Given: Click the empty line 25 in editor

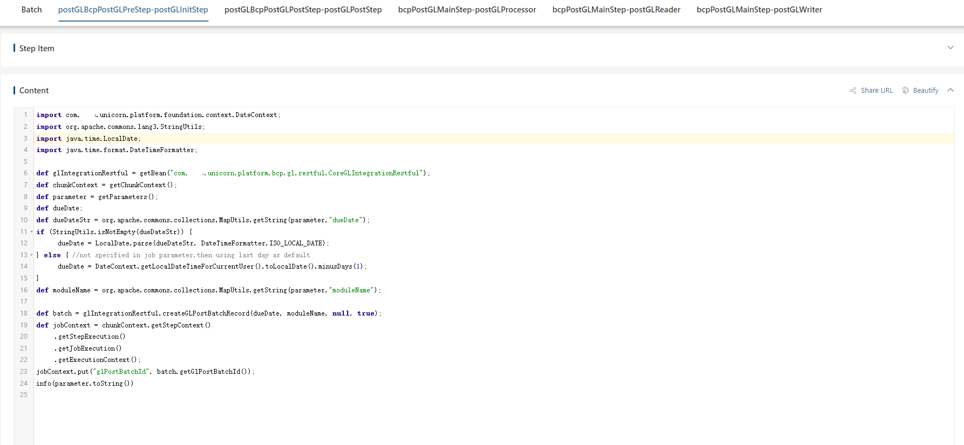Looking at the screenshot, I should coord(494,395).
